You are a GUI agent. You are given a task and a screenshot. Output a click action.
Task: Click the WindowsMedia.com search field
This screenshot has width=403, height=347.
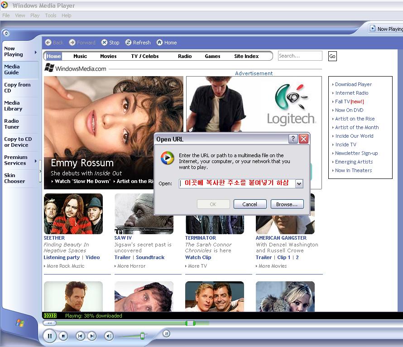[300, 56]
